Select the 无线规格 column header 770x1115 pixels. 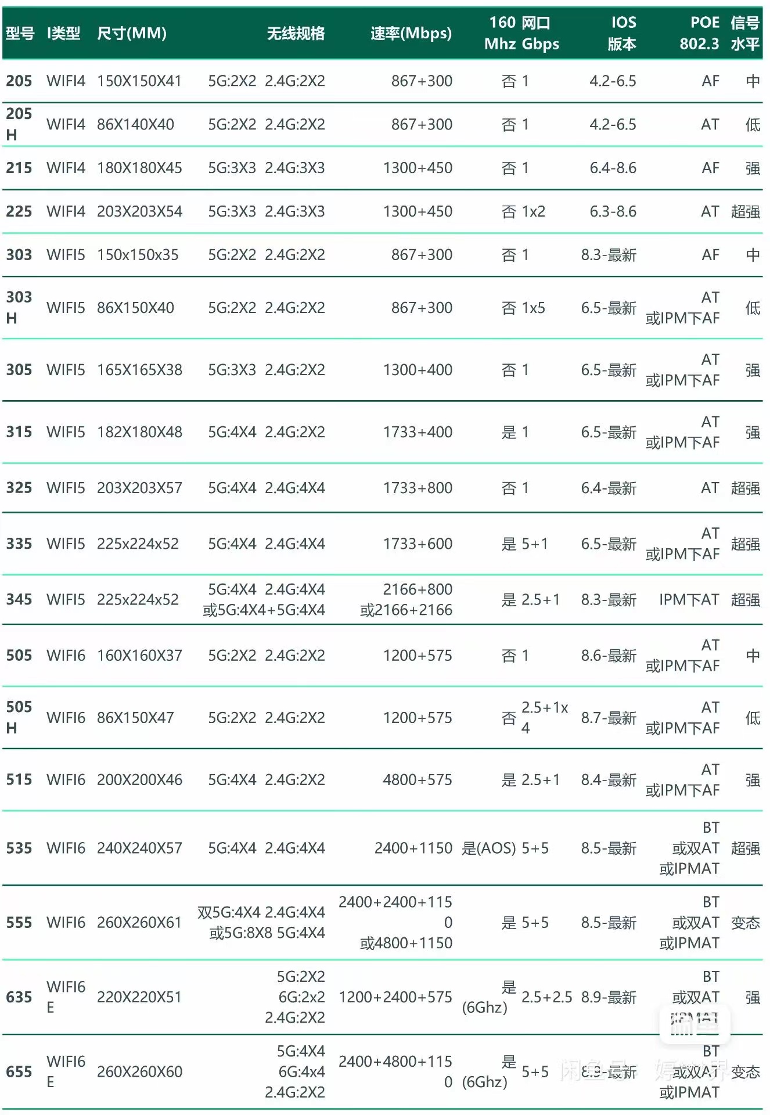(x=296, y=33)
